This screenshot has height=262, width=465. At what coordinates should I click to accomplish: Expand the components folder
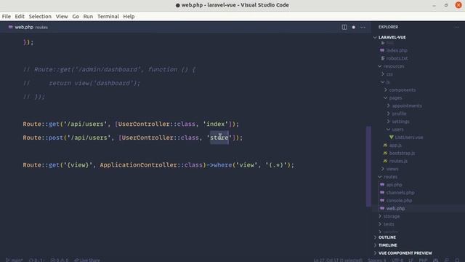pyautogui.click(x=386, y=90)
